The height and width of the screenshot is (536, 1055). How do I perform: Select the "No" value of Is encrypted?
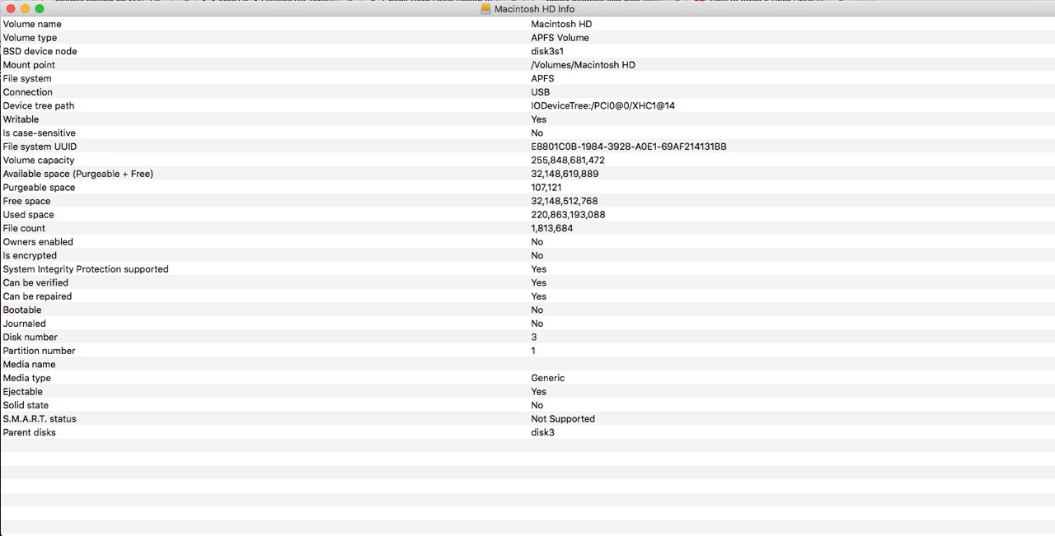click(537, 255)
